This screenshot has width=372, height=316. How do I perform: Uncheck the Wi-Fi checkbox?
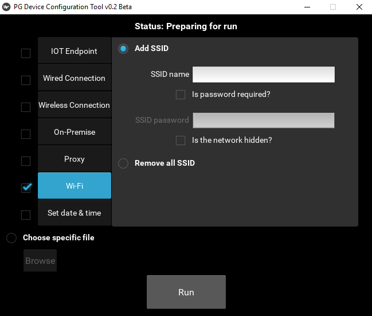[x=26, y=188]
